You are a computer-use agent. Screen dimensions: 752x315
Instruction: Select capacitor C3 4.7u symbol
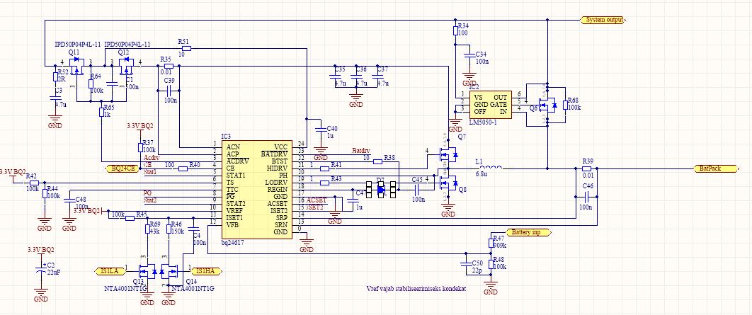(x=55, y=97)
